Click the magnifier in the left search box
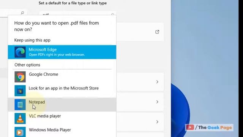This screenshot has height=137, width=243. pyautogui.click(x=22, y=13)
